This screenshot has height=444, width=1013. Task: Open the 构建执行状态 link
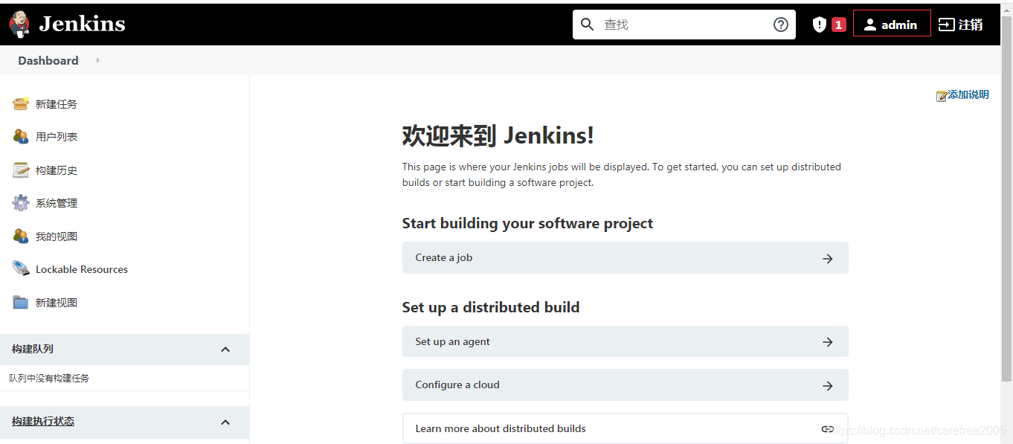coord(43,421)
